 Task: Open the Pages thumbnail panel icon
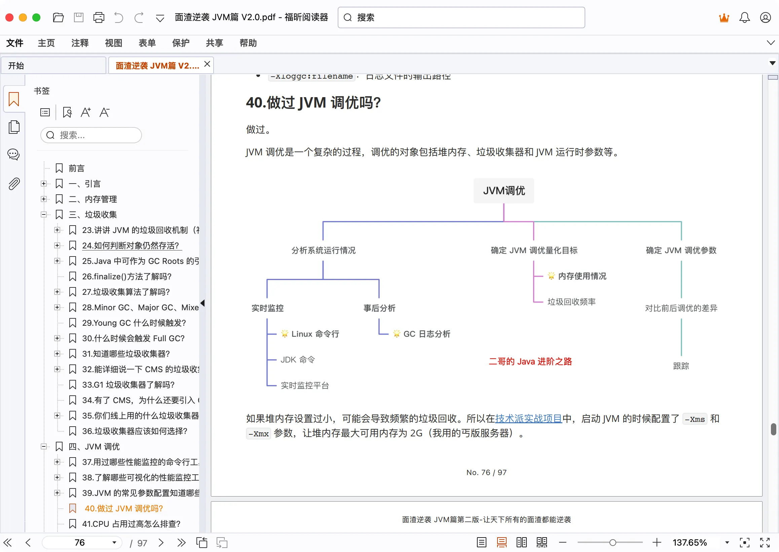coord(14,127)
